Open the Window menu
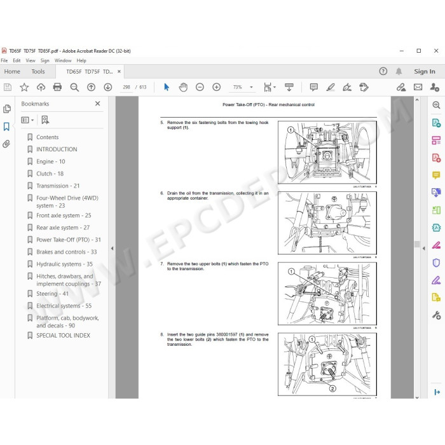Screen dimensions: 445x445 coord(63,60)
